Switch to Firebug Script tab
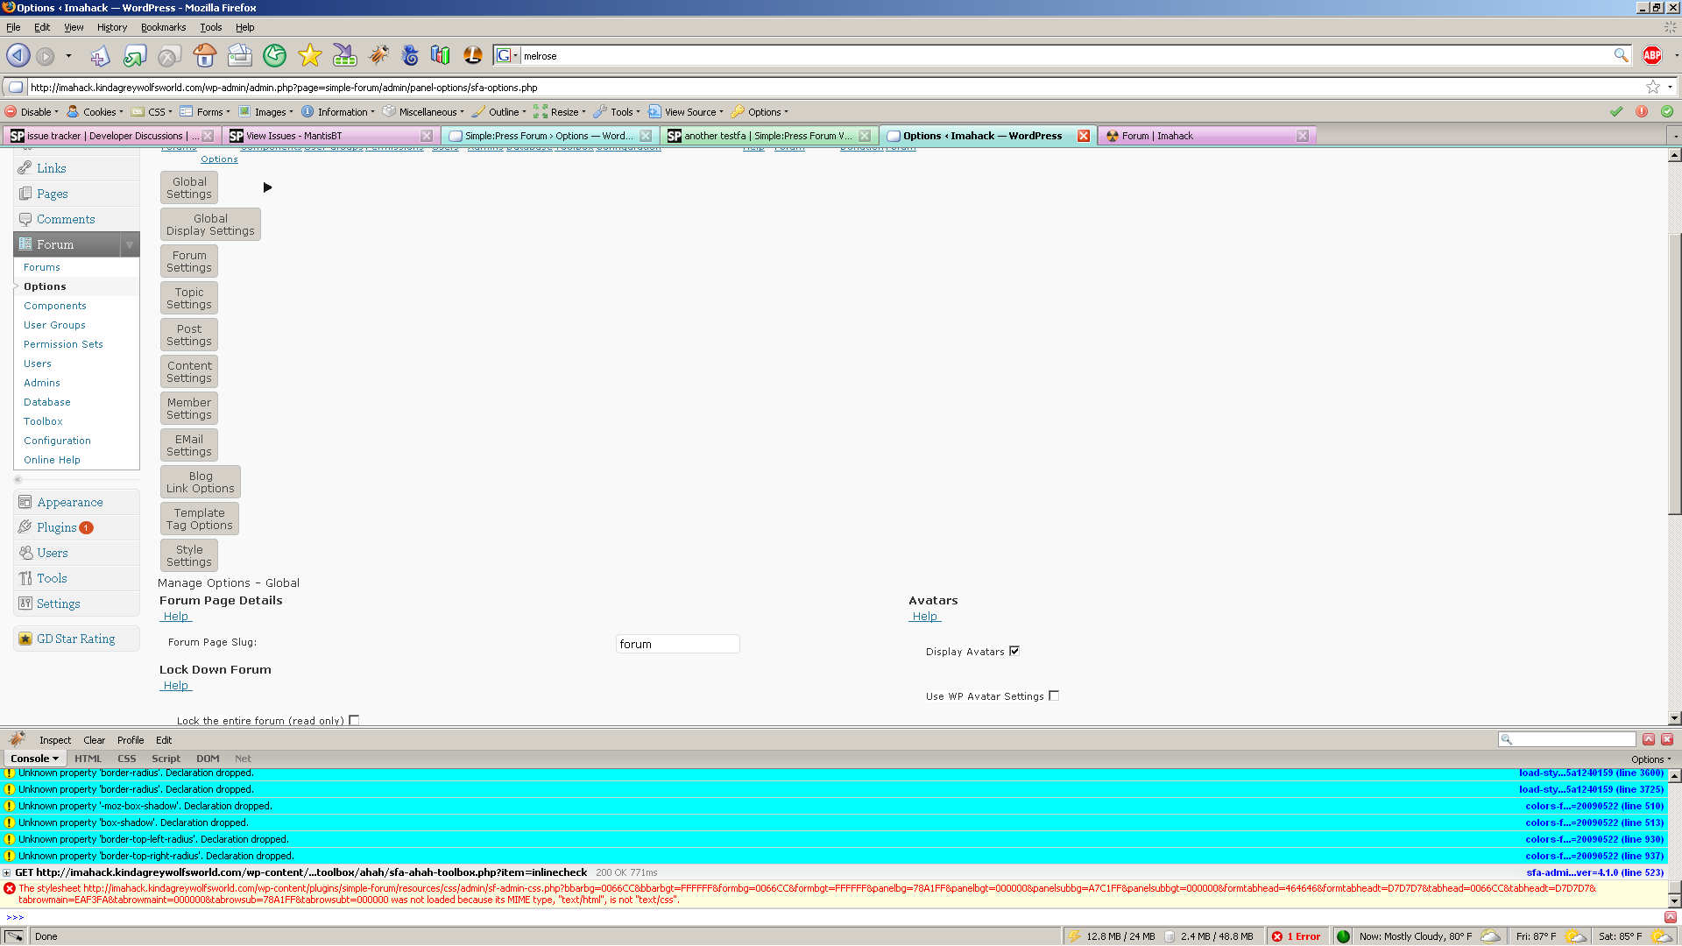Screen dimensions: 1682x946 click(166, 759)
